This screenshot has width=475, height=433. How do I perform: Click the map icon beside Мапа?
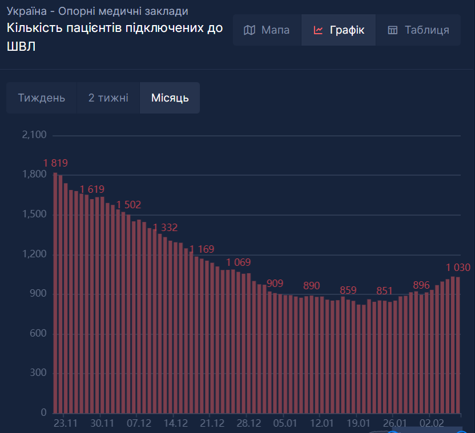(x=249, y=30)
